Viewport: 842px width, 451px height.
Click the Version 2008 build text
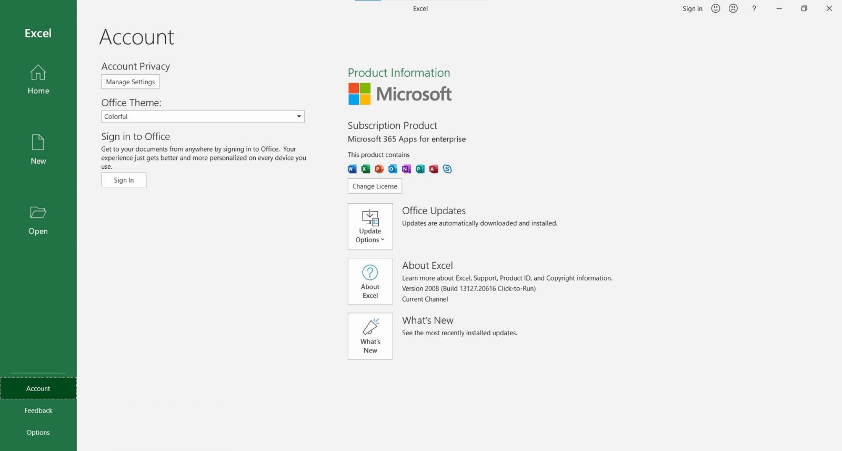(469, 289)
